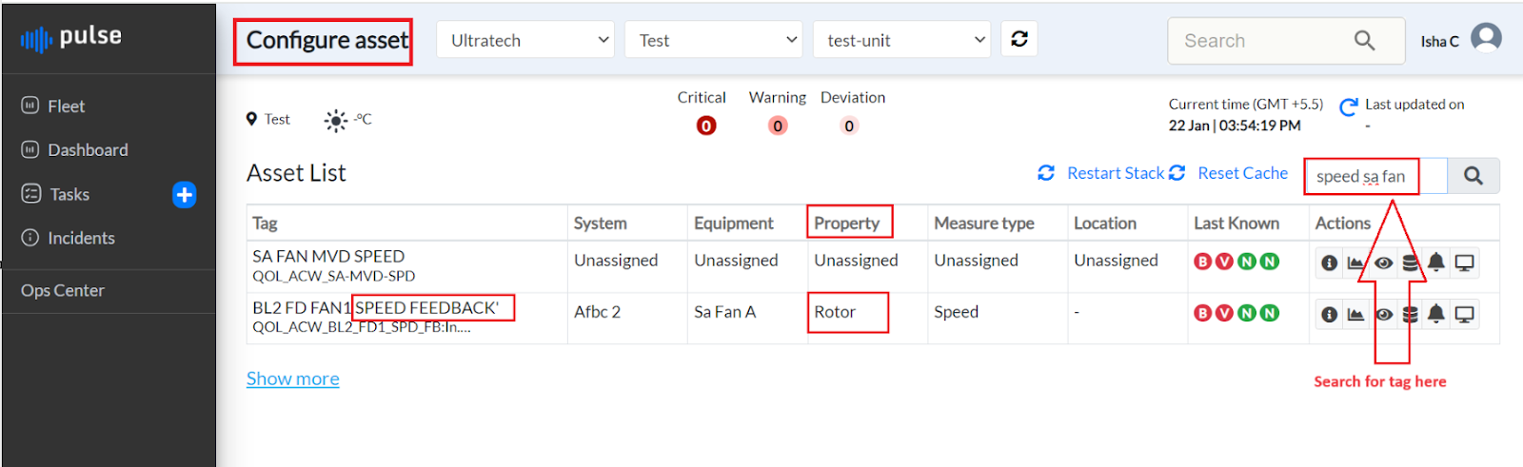Click the Asset List heading
The width and height of the screenshot is (1523, 467).
click(x=296, y=173)
